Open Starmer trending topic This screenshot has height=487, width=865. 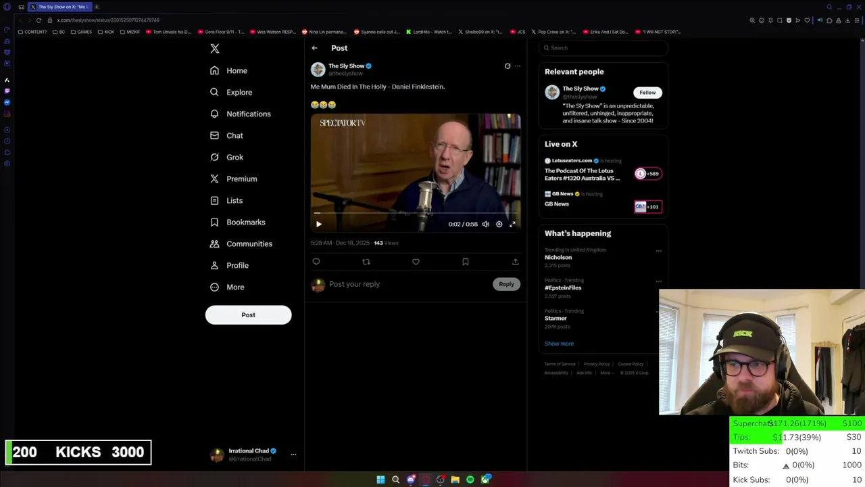[555, 318]
